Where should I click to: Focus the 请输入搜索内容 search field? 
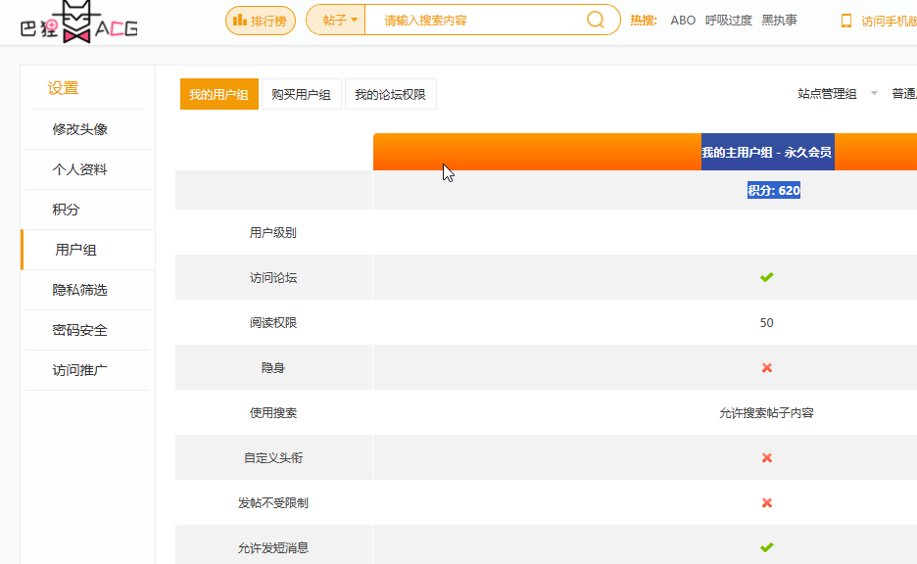[x=474, y=21]
